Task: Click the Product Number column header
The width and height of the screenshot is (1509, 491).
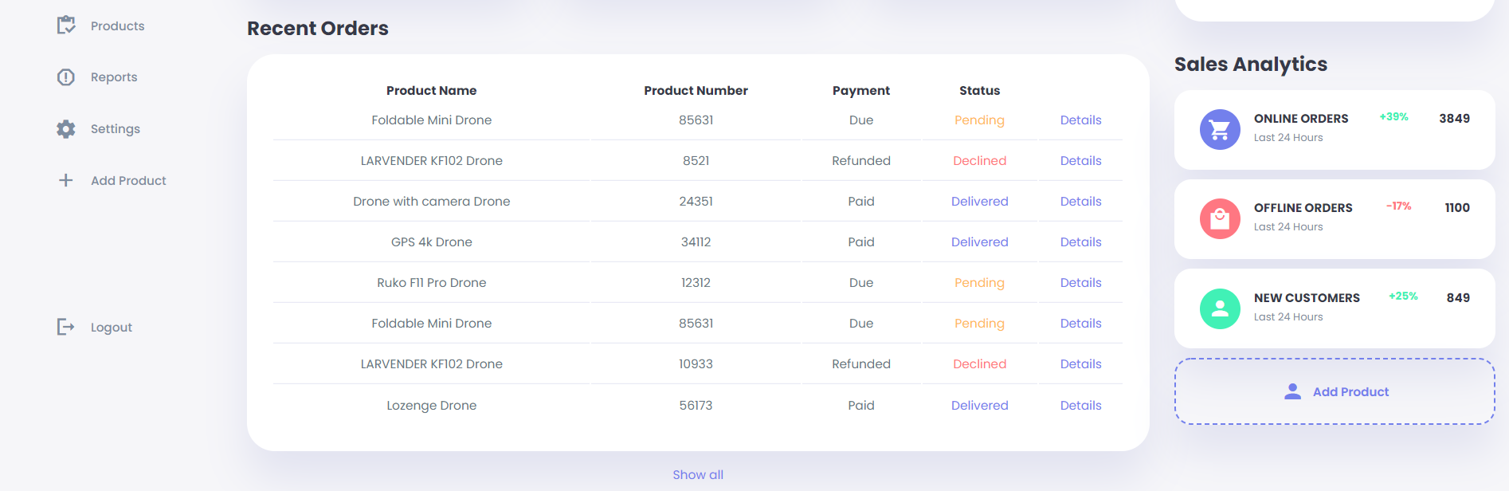Action: [696, 91]
